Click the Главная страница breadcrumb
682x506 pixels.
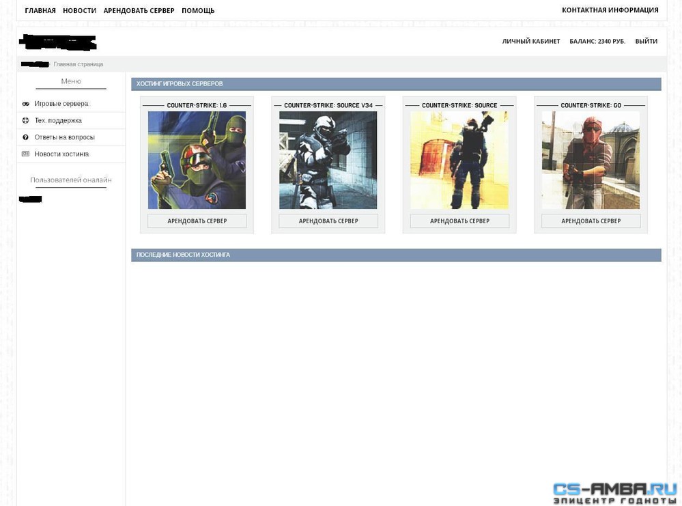click(79, 64)
